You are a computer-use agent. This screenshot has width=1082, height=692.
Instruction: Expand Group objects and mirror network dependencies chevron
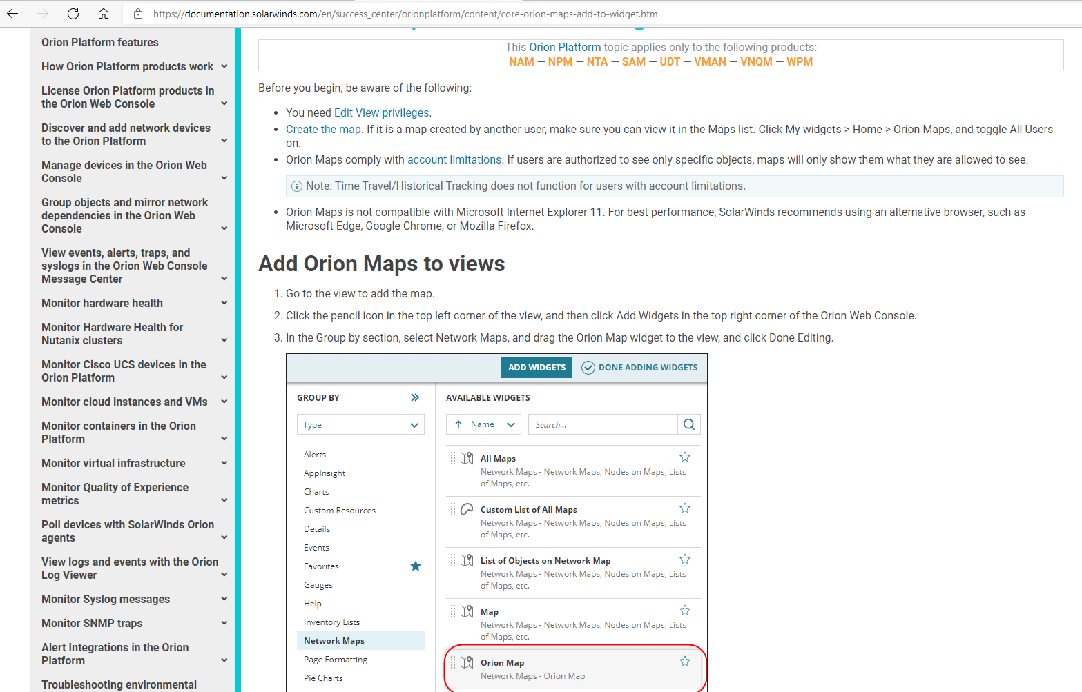click(224, 228)
